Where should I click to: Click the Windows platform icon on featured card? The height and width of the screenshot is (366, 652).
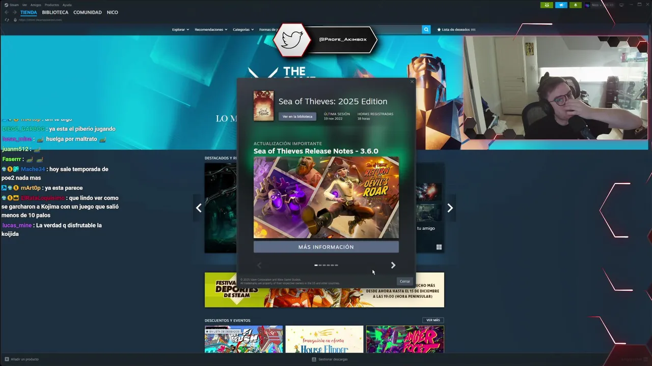[x=439, y=247]
